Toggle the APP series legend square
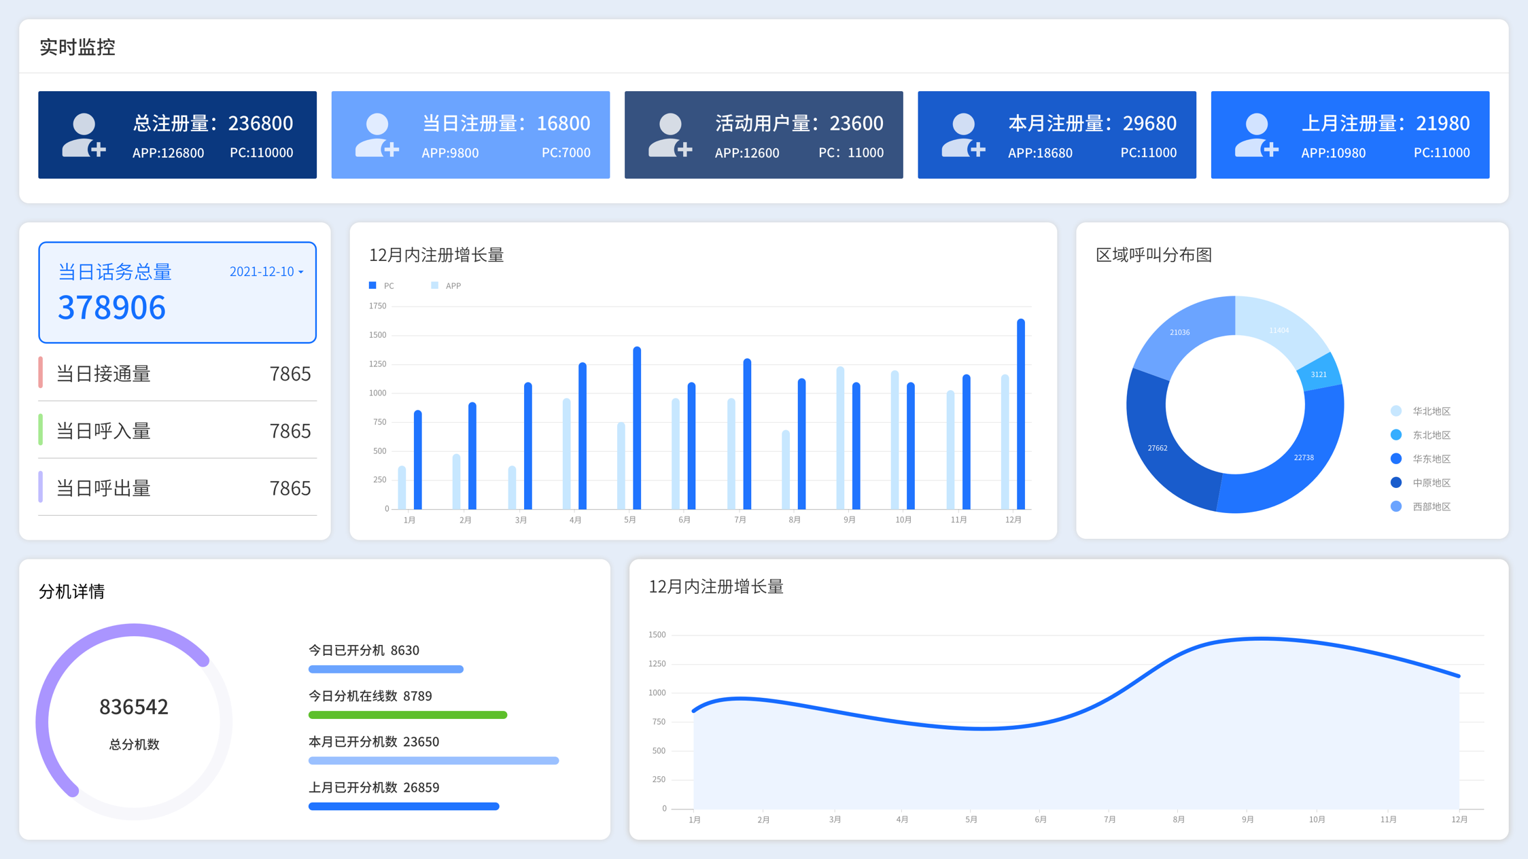Viewport: 1528px width, 859px height. [x=435, y=285]
